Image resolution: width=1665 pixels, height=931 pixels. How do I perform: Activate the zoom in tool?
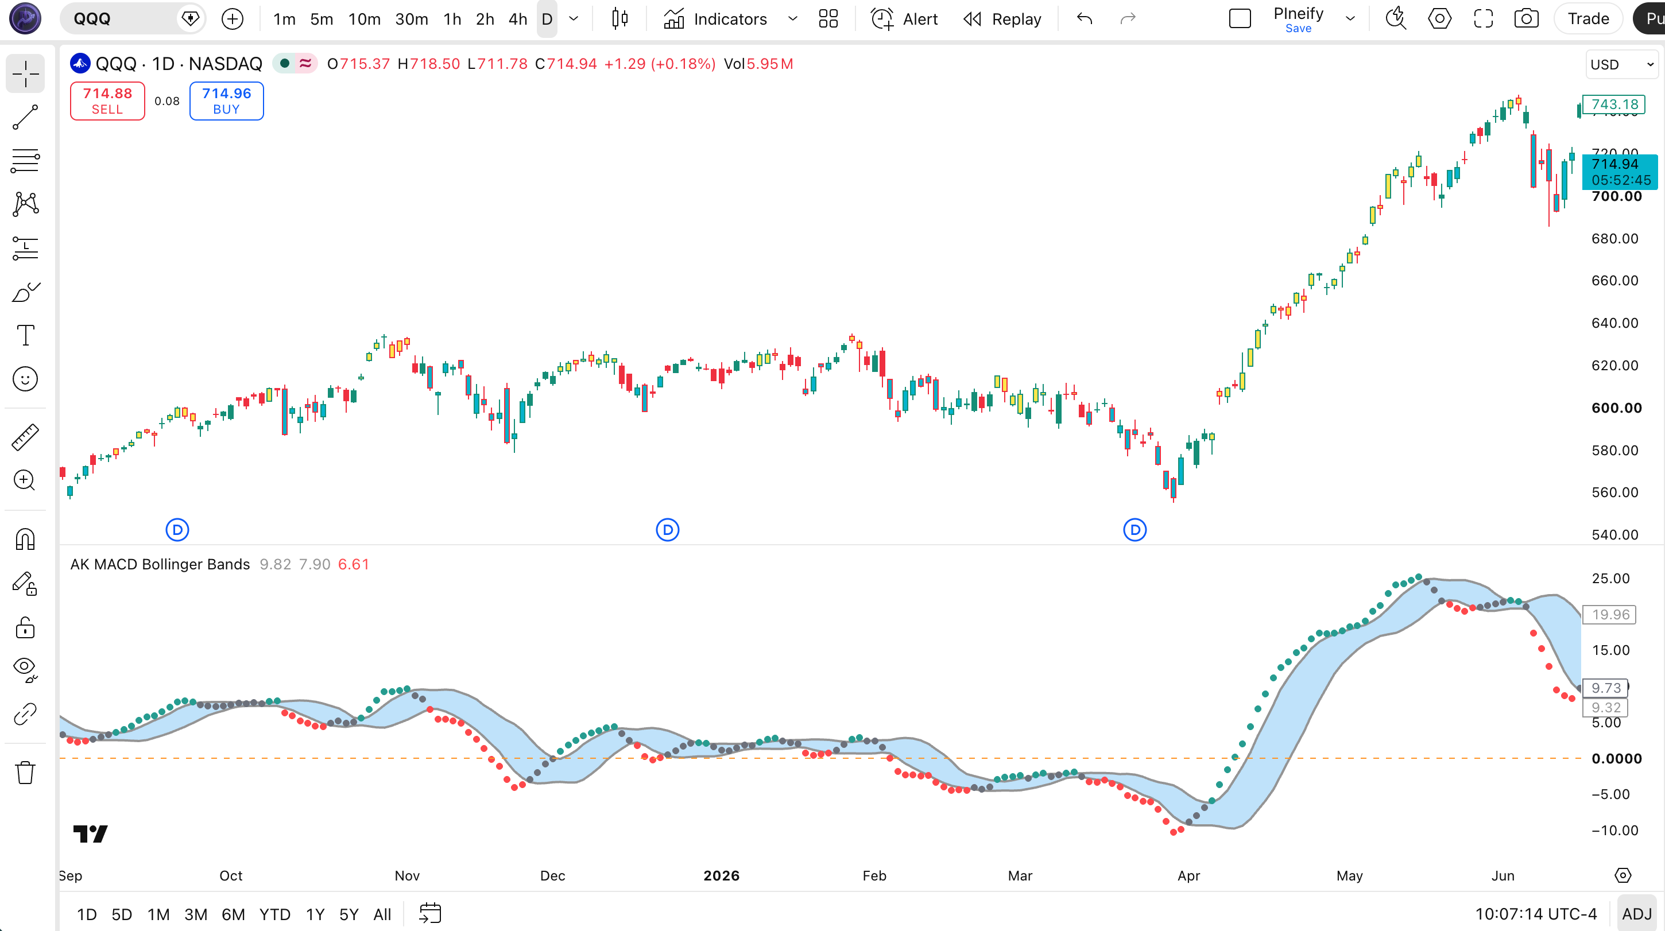pos(25,480)
